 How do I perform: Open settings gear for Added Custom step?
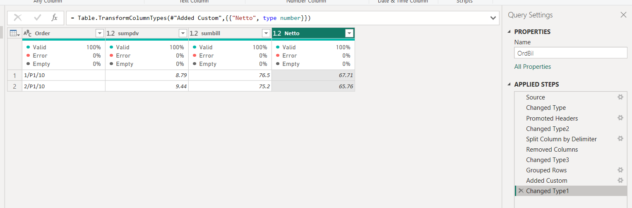click(x=620, y=180)
